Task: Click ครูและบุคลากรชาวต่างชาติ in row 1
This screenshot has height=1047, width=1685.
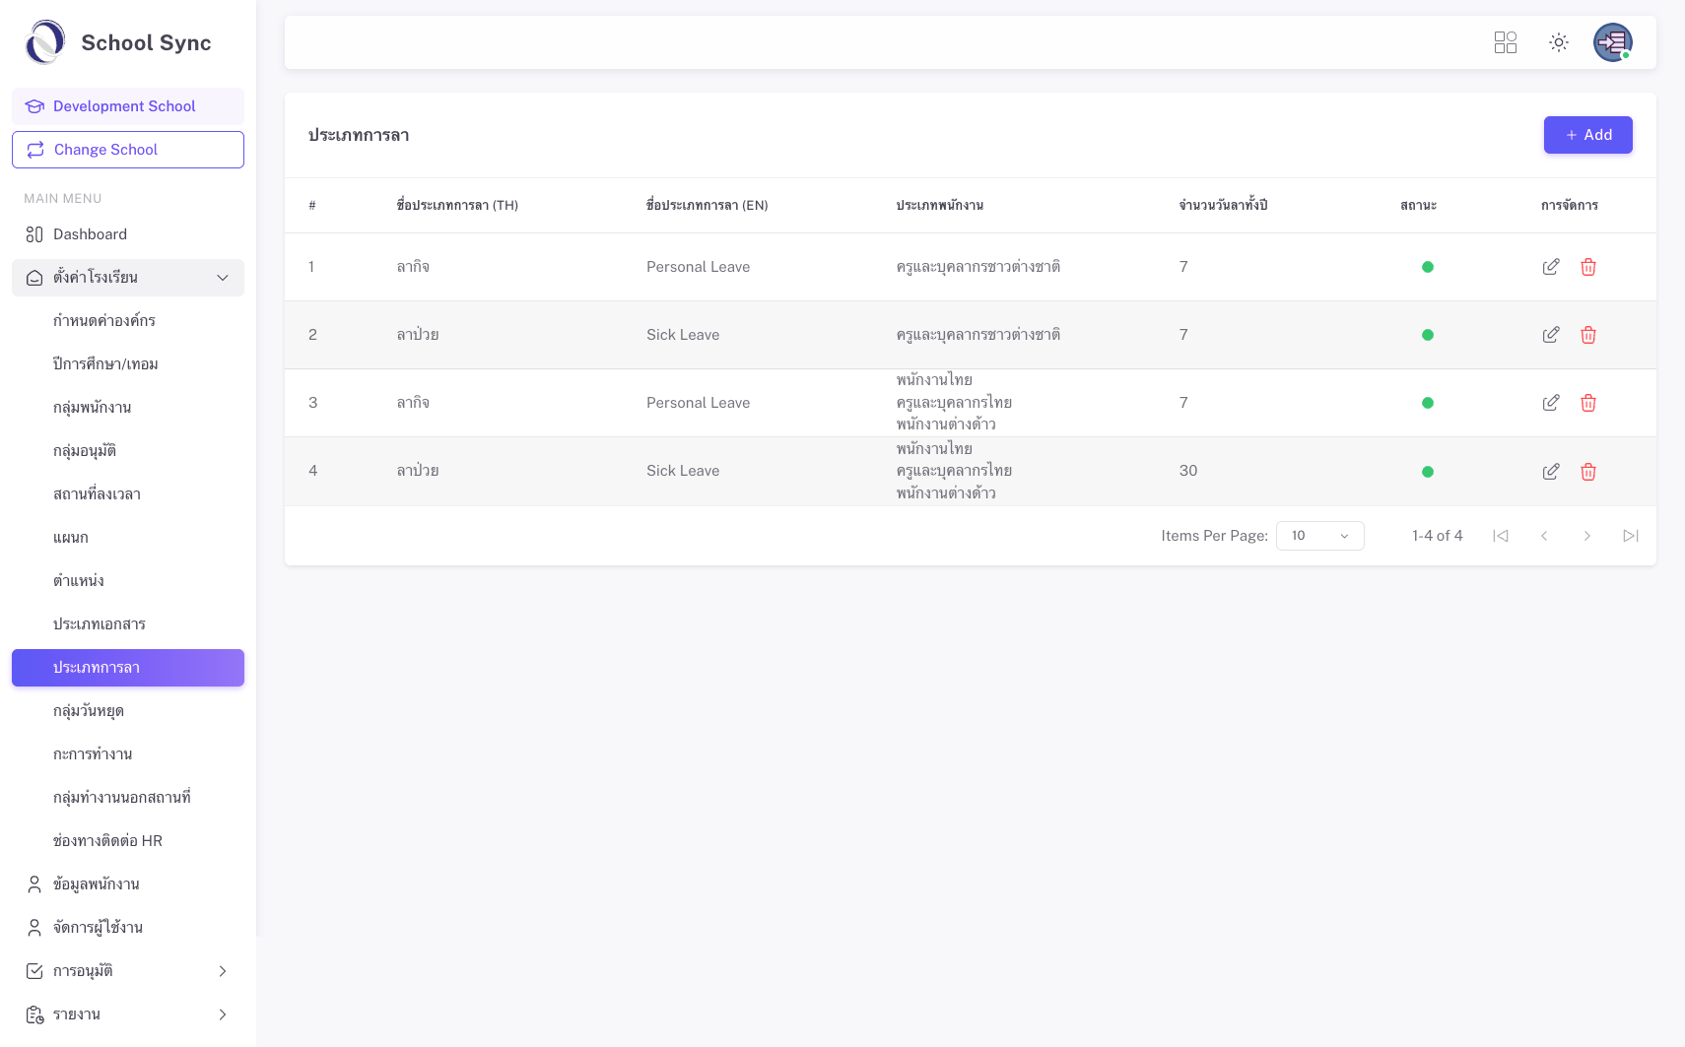Action: click(978, 267)
